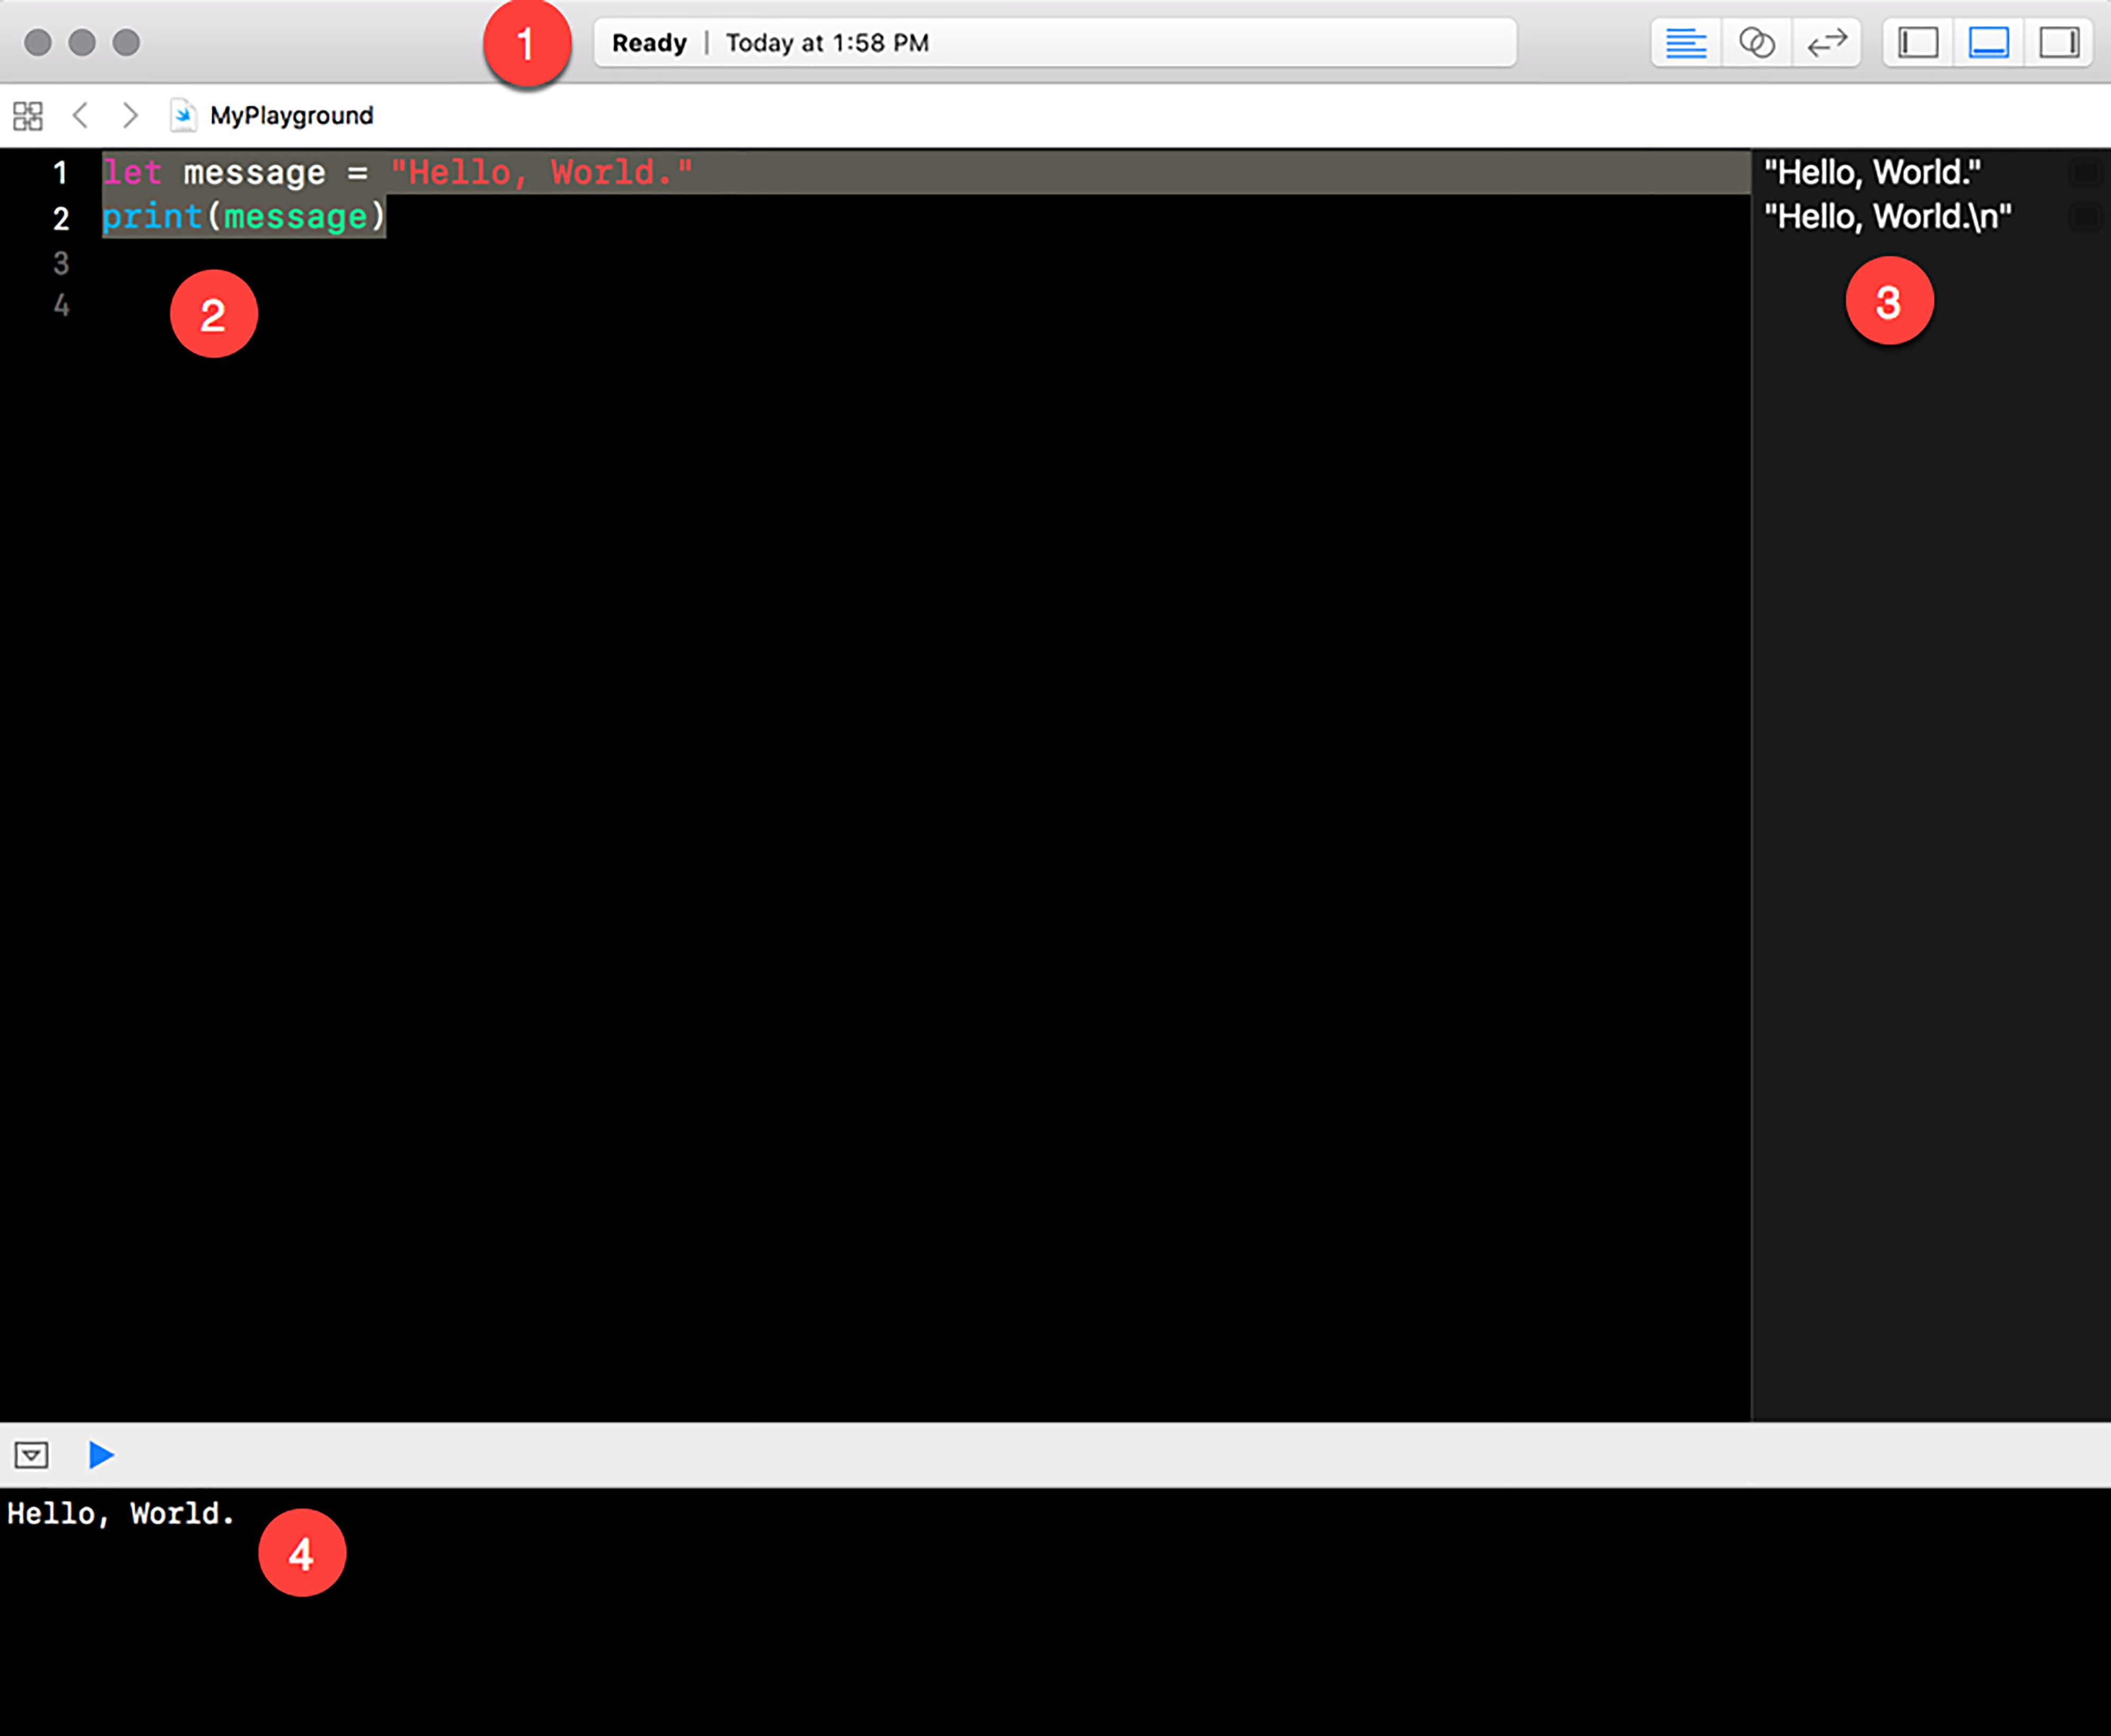Click sidebar result "Hello, World.\n"
The image size is (2111, 1736).
[1888, 216]
